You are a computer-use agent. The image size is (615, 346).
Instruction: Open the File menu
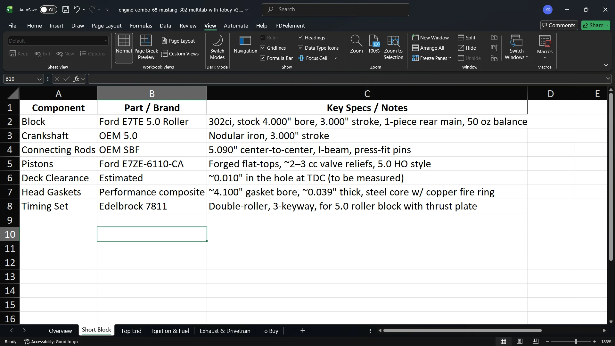click(12, 26)
